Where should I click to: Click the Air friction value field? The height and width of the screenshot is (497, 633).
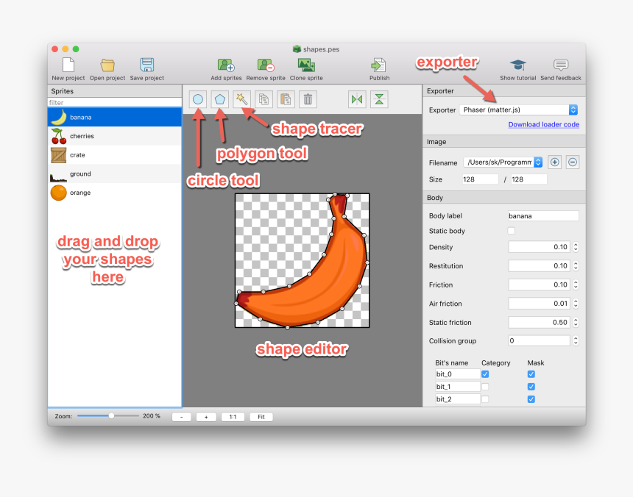tap(539, 304)
